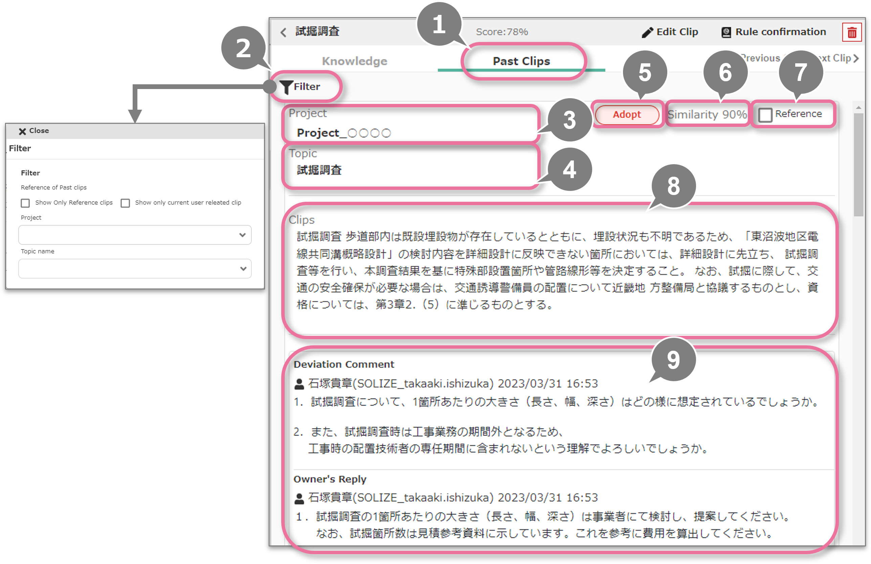Image resolution: width=871 pixels, height=564 pixels.
Task: Switch to the Knowledge tab
Action: (x=354, y=61)
